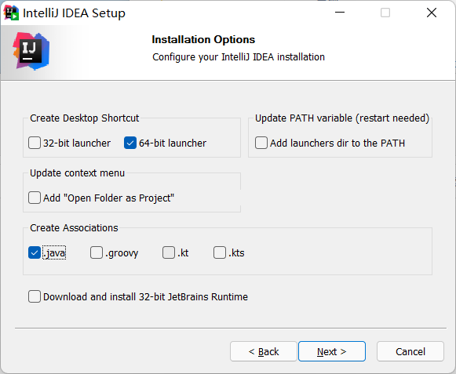Click the Update context menu group label
Viewport: 456px width, 374px height.
[x=78, y=173]
